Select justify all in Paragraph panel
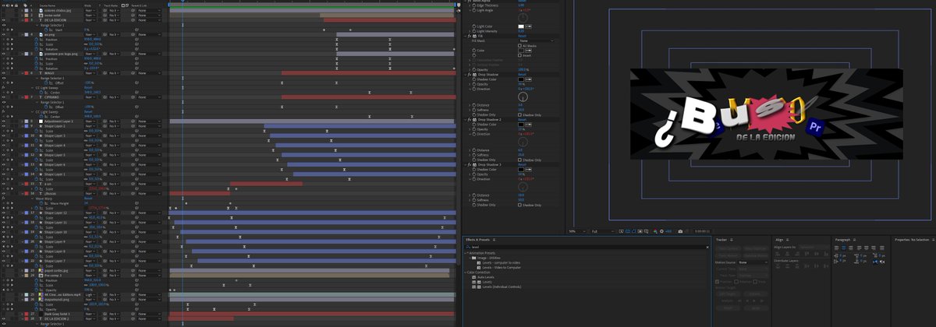The width and height of the screenshot is (936, 327). [882, 248]
